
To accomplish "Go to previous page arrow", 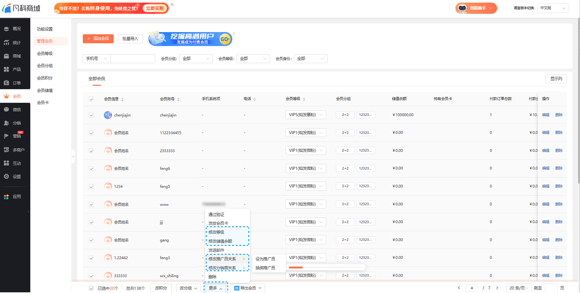I will coord(459,288).
